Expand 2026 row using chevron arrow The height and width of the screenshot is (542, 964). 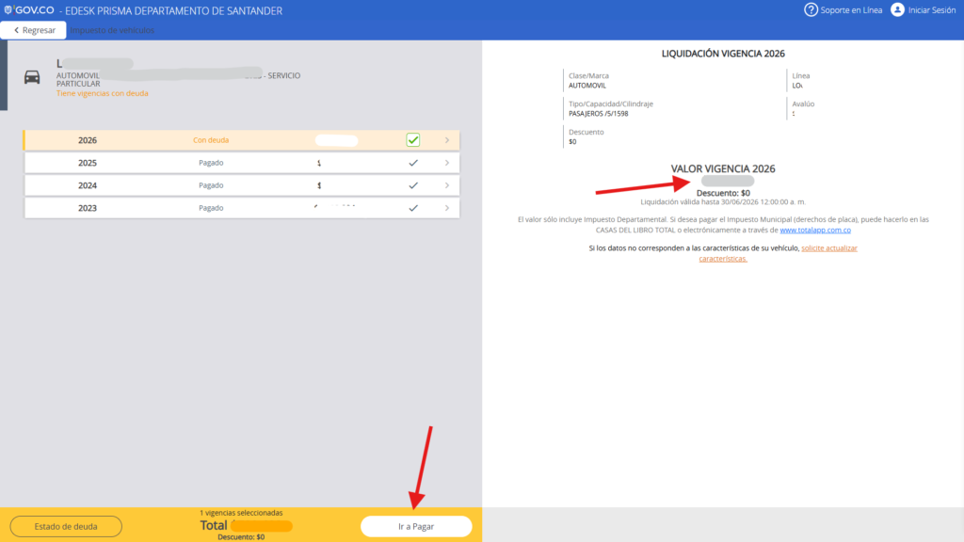[x=446, y=140]
